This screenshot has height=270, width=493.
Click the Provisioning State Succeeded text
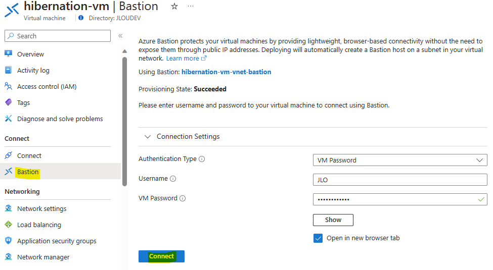tap(183, 89)
